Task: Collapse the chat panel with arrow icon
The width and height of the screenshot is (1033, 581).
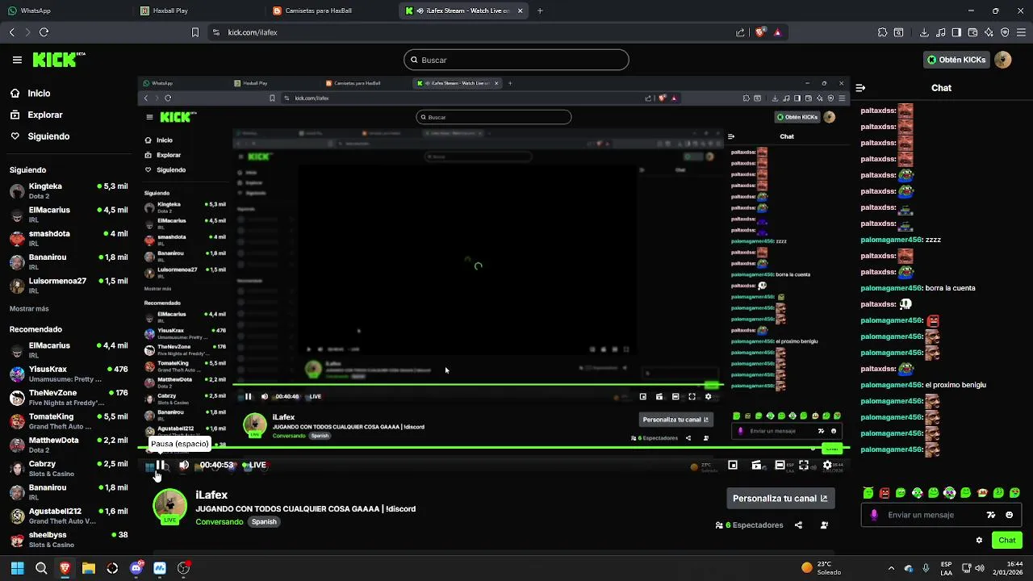Action: [860, 88]
